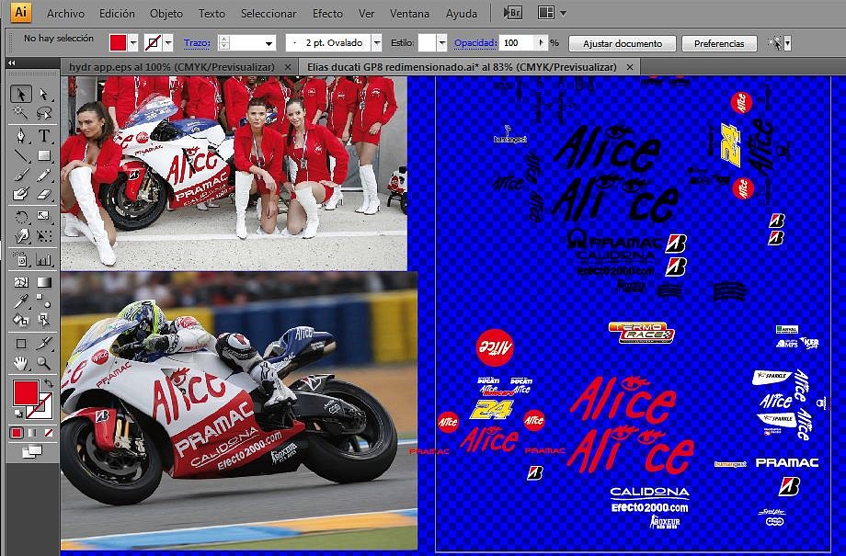846x556 pixels.
Task: Open the Objeto menu
Action: point(166,14)
